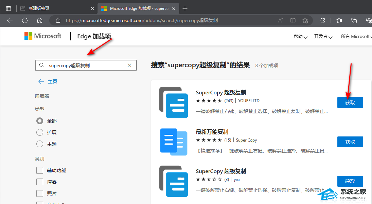The height and width of the screenshot is (204, 372).
Task: Open the SuperCopy 超级复制 title with 3 ratings
Action: click(221, 171)
